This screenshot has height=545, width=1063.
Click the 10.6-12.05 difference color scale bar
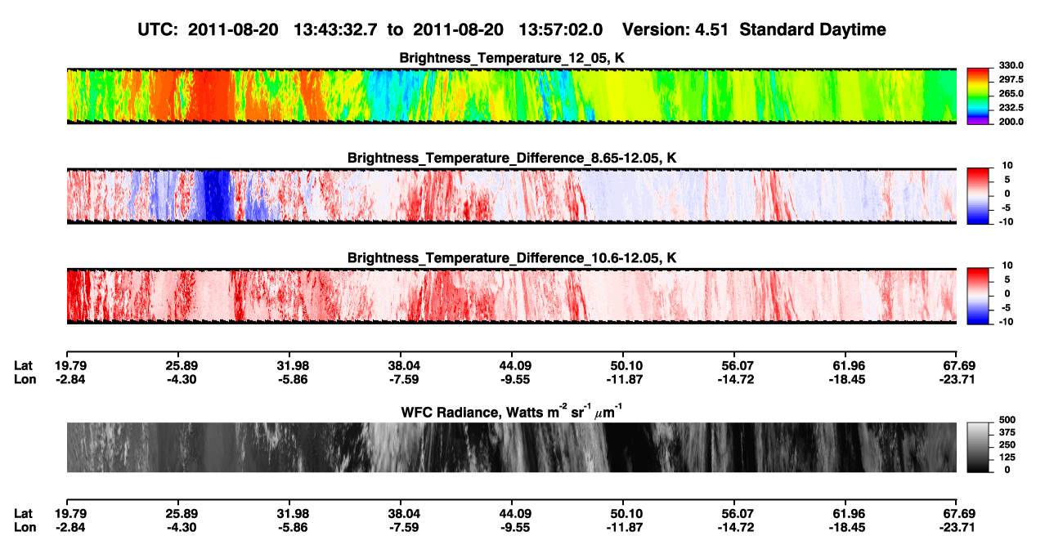pyautogui.click(x=978, y=294)
